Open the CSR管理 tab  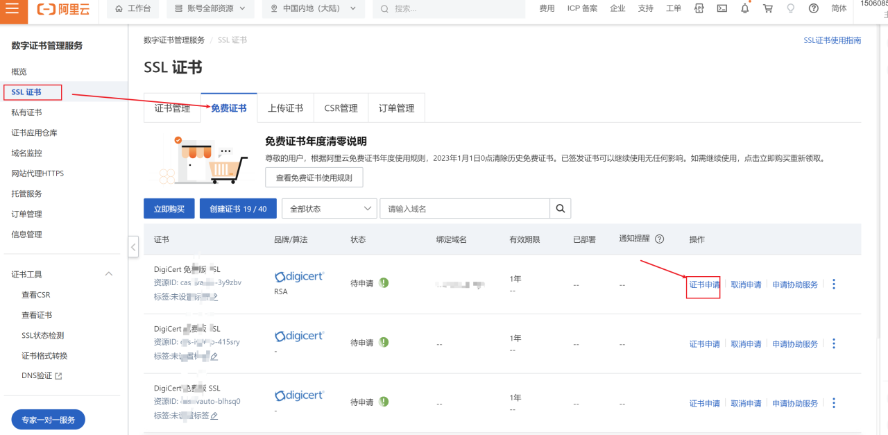tap(341, 108)
